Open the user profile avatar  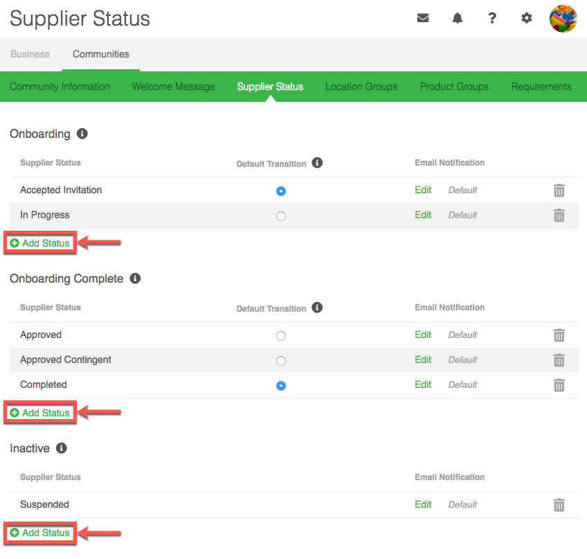click(x=563, y=19)
